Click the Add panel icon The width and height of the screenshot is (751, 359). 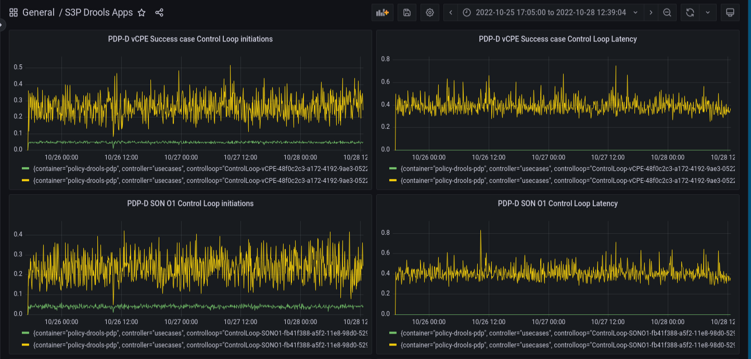[383, 12]
